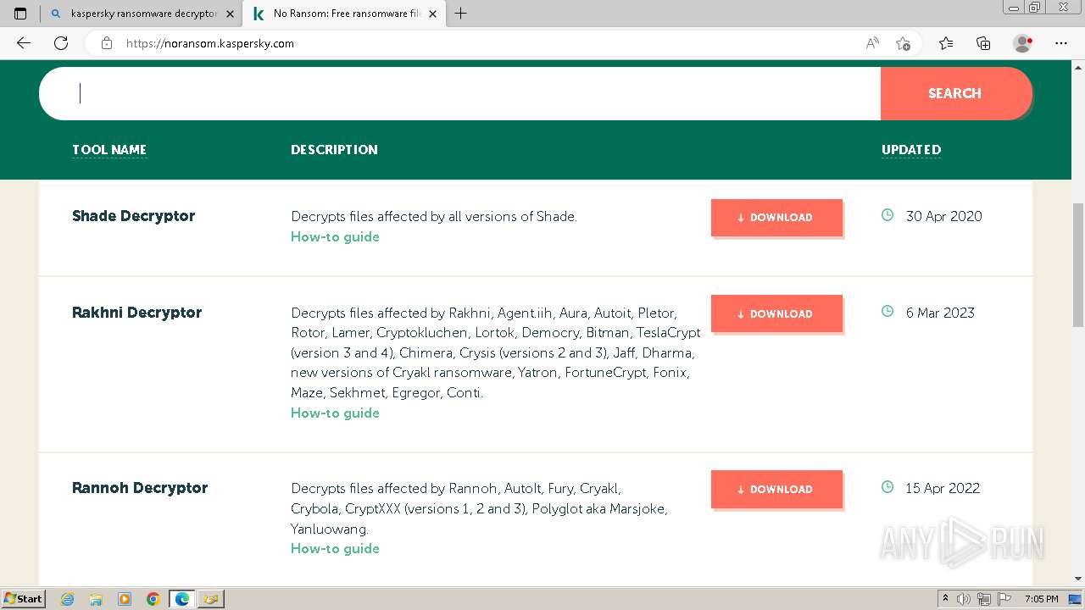Screen dimensions: 1085x610
Task: Add this page to favorites
Action: [x=903, y=43]
